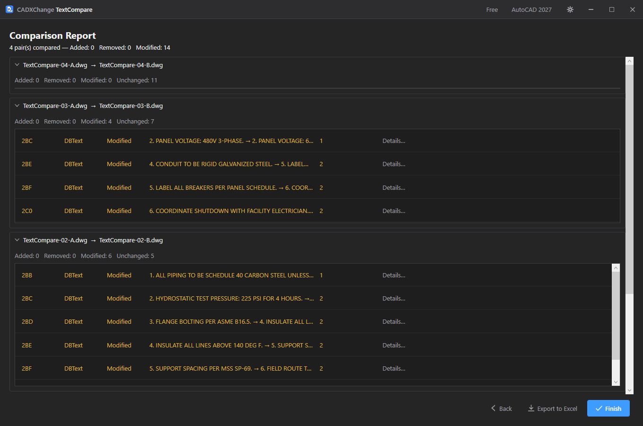Select the HYDROSTATIC TEST PRESSURE 225 PSI text
643x426 pixels.
[x=231, y=298]
